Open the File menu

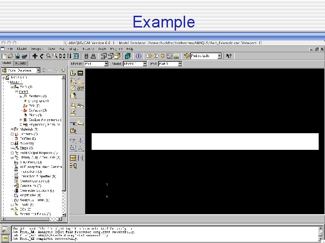(10, 49)
